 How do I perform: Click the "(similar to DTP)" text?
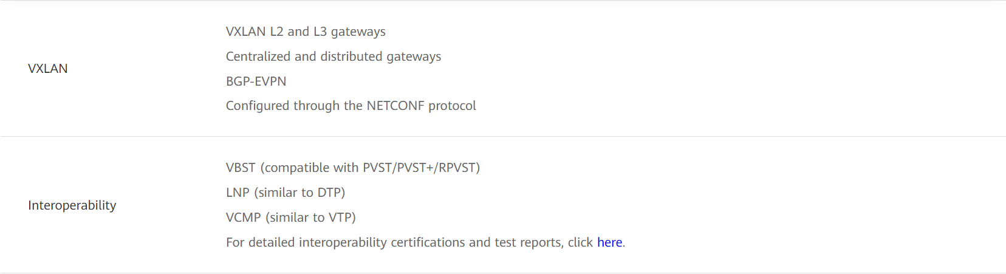(299, 193)
